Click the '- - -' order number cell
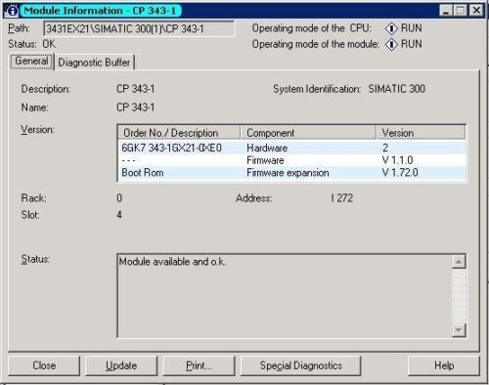This screenshot has width=489, height=385. pos(128,160)
